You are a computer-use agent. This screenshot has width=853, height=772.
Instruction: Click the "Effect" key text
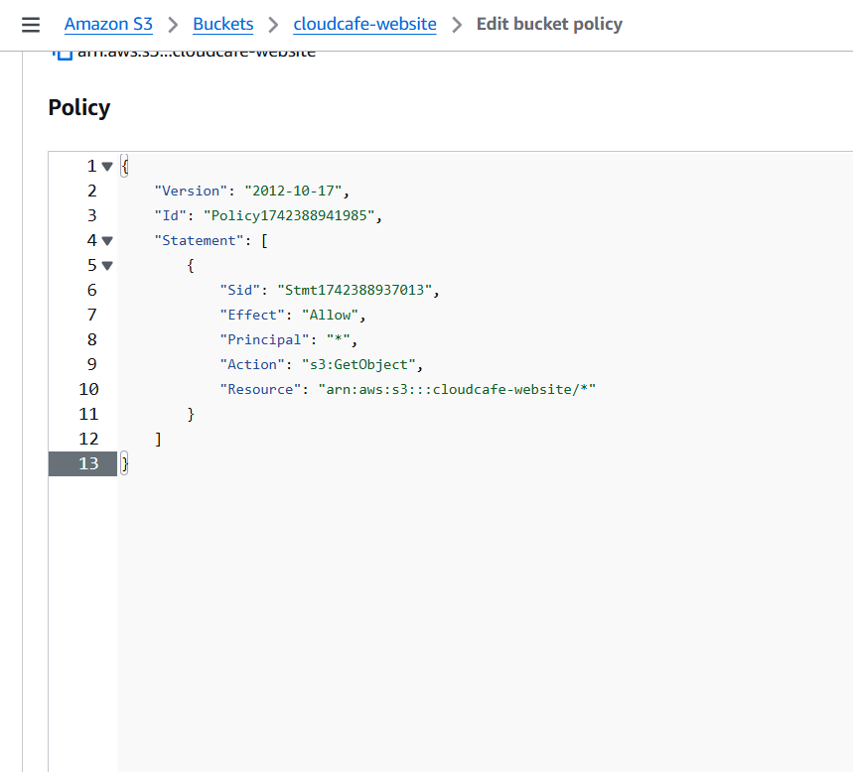click(252, 316)
